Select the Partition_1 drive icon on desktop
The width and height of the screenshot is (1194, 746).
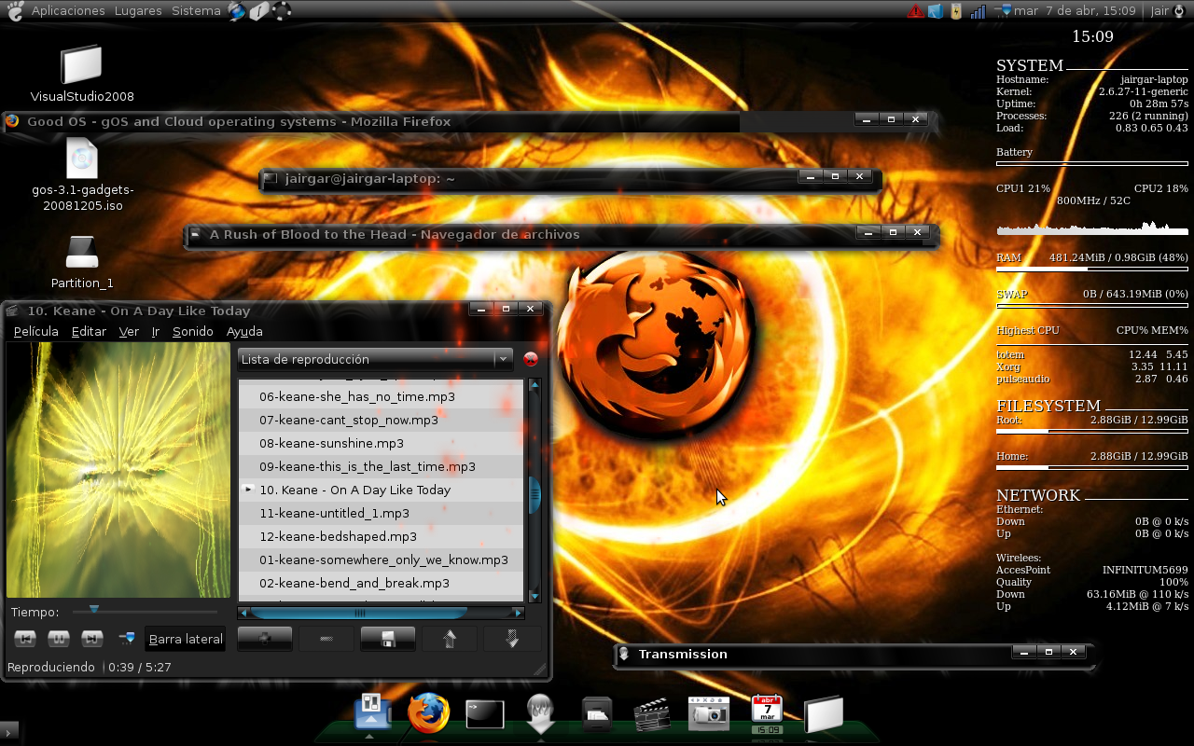(x=82, y=261)
